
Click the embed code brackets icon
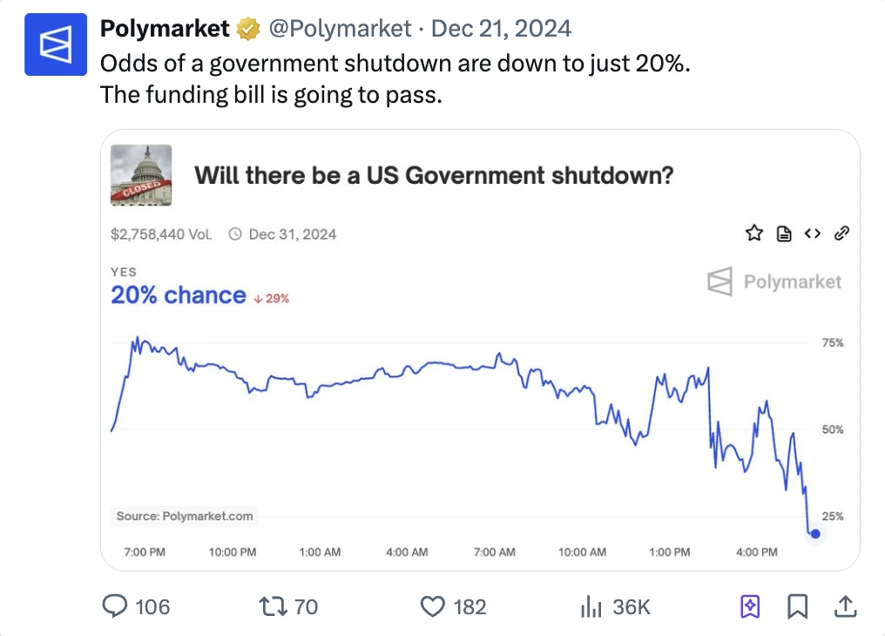point(813,233)
